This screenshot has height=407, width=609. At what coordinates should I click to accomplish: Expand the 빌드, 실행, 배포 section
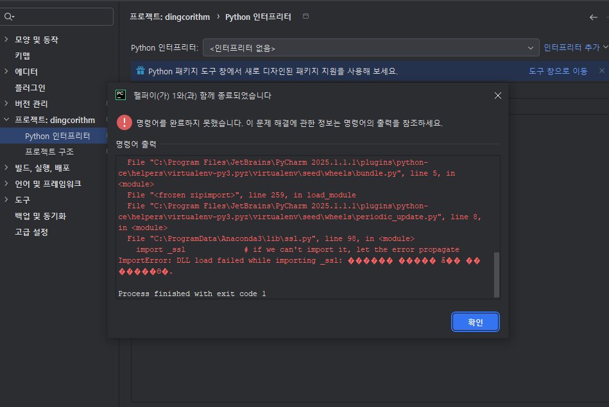click(6, 168)
